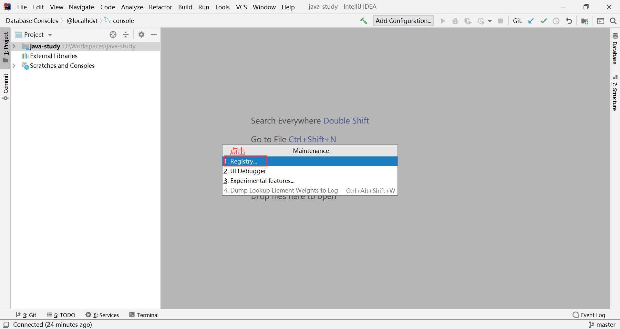The image size is (620, 329).
Task: Choose Dump Lookup Element Weights to Log
Action: tap(310, 190)
